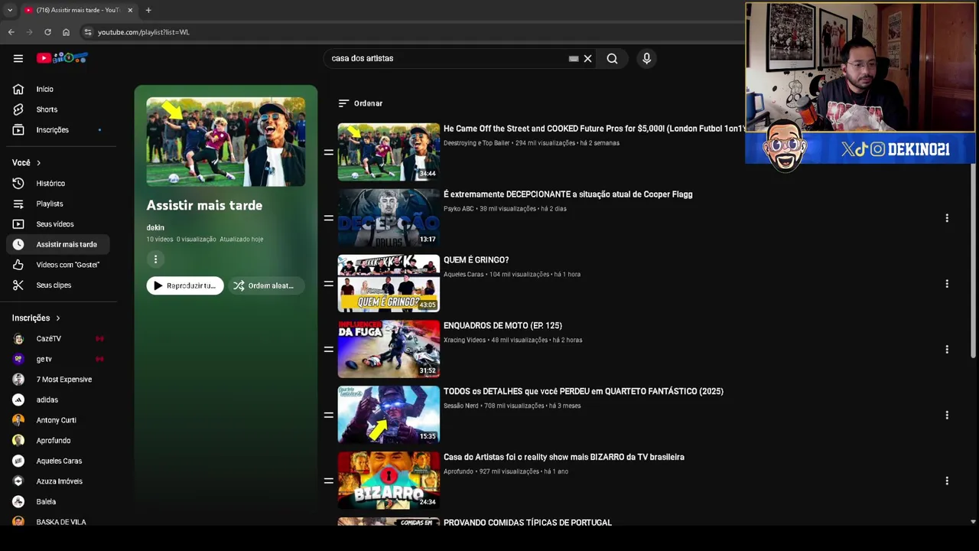Viewport: 979px width, 551px height.
Task: Click the browser home button
Action: pyautogui.click(x=66, y=32)
